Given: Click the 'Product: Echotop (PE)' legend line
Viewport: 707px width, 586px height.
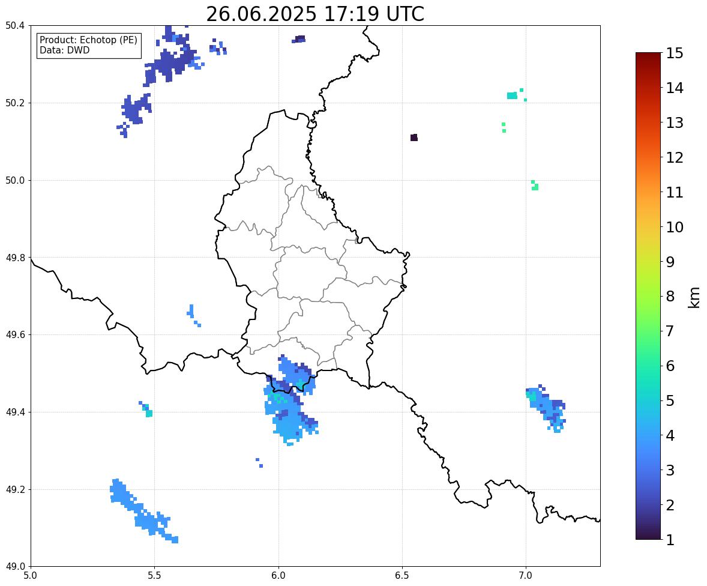Looking at the screenshot, I should coord(88,40).
